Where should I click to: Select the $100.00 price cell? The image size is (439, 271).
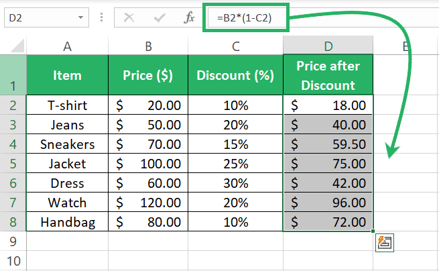148,163
